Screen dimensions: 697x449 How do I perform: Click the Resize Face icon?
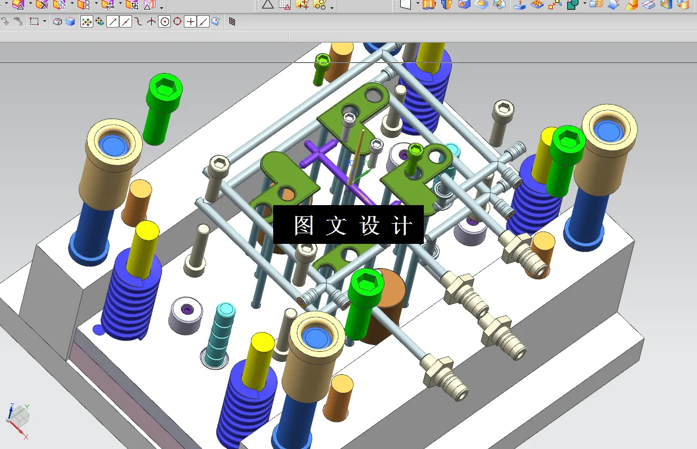click(x=107, y=7)
